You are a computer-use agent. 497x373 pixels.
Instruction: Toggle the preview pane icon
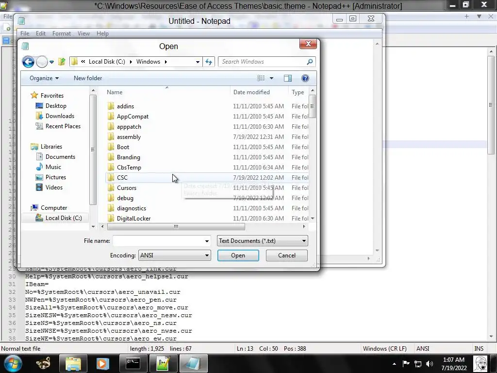click(x=288, y=78)
